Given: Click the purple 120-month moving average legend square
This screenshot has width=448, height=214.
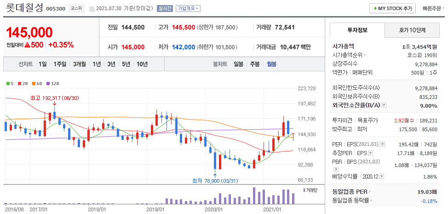Looking at the screenshot, I should pos(48,84).
